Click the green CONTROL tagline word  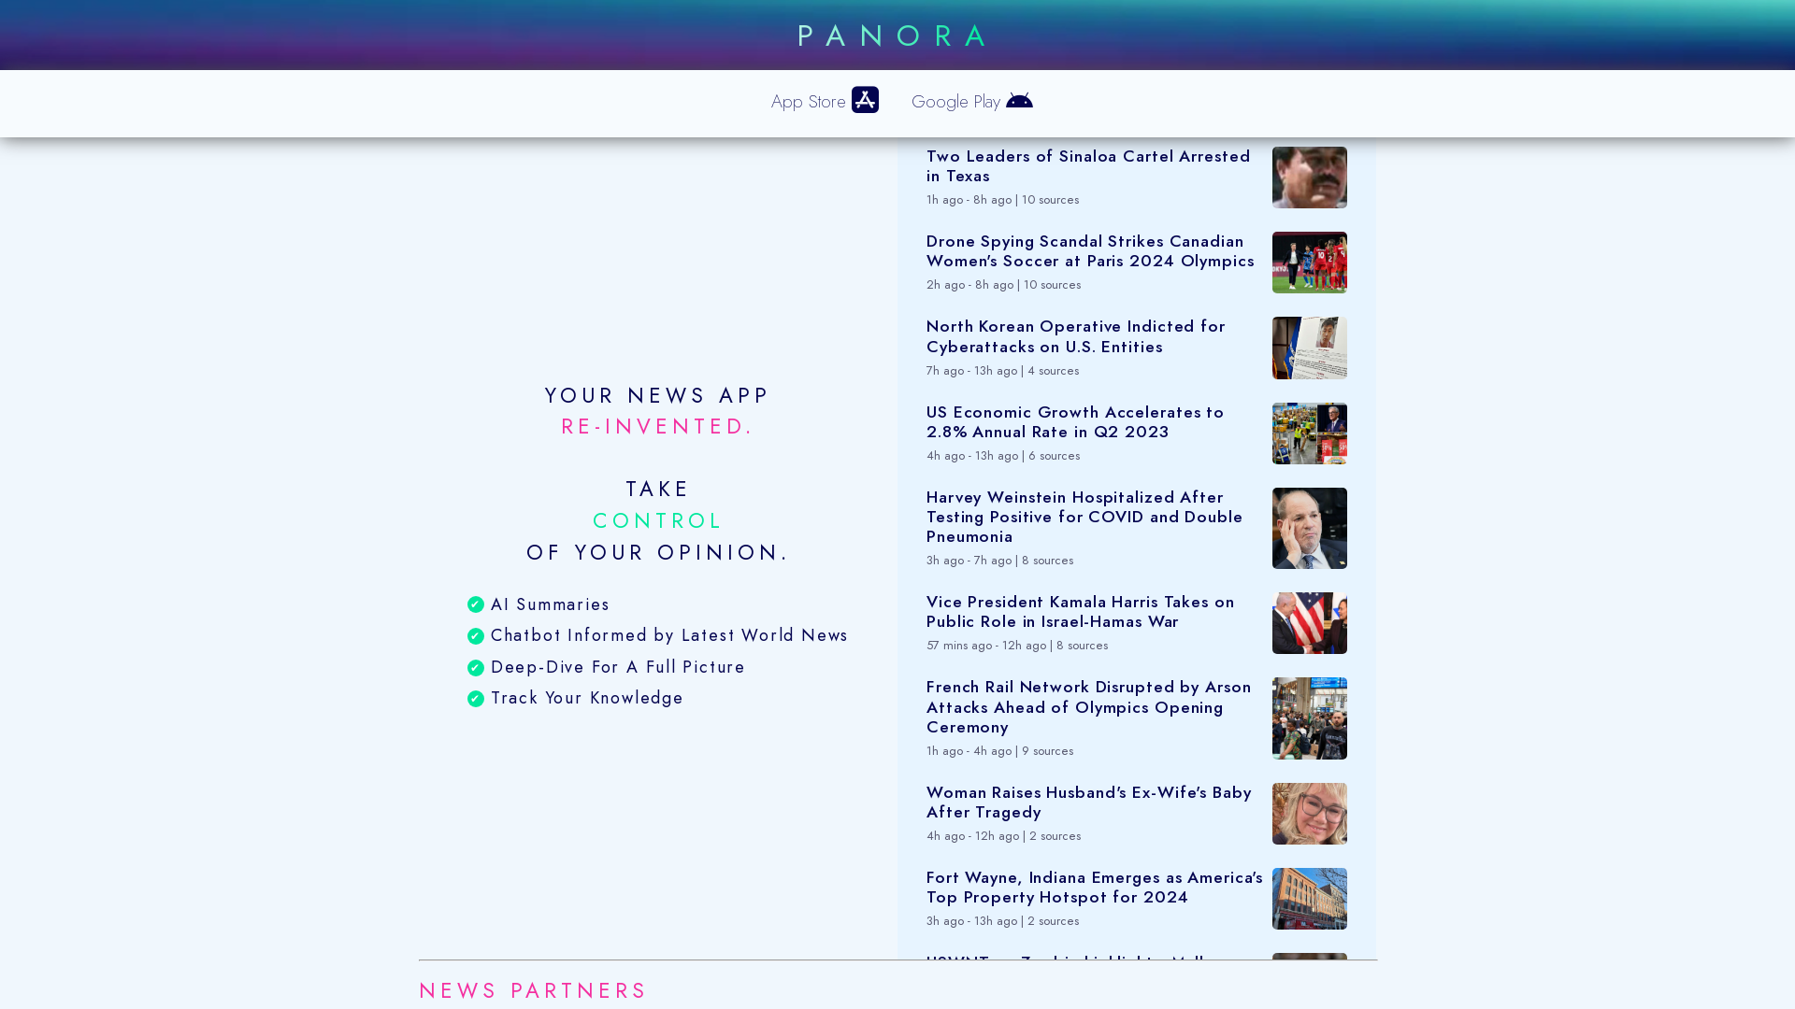click(x=657, y=521)
